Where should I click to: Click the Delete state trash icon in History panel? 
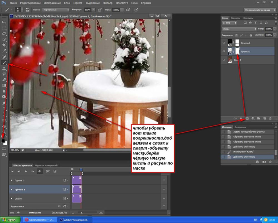tap(270, 162)
